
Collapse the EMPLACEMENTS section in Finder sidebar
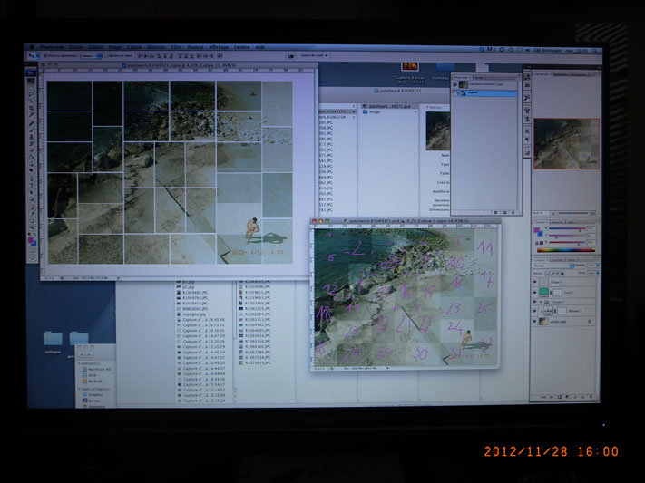pyautogui.click(x=79, y=389)
